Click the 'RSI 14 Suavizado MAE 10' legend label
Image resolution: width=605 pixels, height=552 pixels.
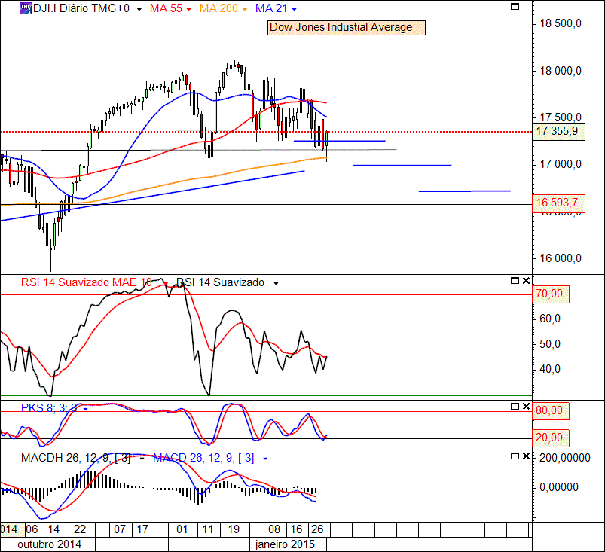click(x=87, y=282)
